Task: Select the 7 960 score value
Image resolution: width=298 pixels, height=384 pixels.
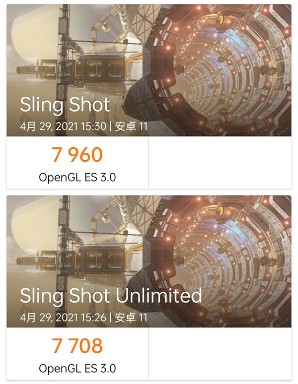Action: pos(77,155)
